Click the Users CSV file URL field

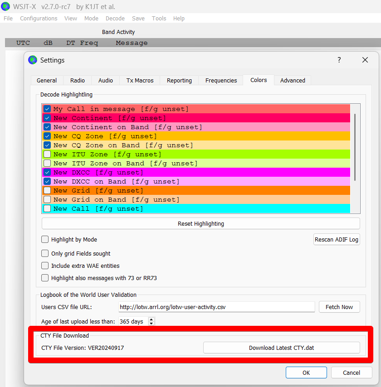(216, 307)
